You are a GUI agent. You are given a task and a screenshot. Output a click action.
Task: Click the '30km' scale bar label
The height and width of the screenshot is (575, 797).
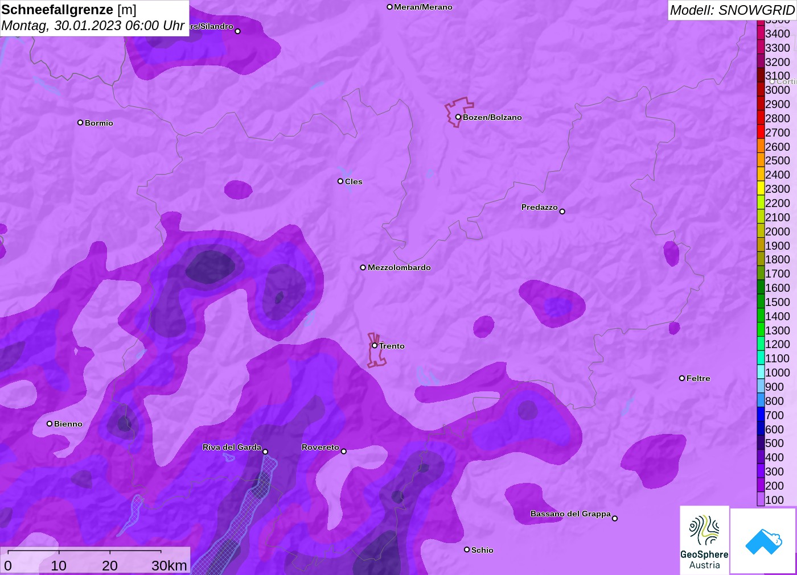click(x=169, y=565)
